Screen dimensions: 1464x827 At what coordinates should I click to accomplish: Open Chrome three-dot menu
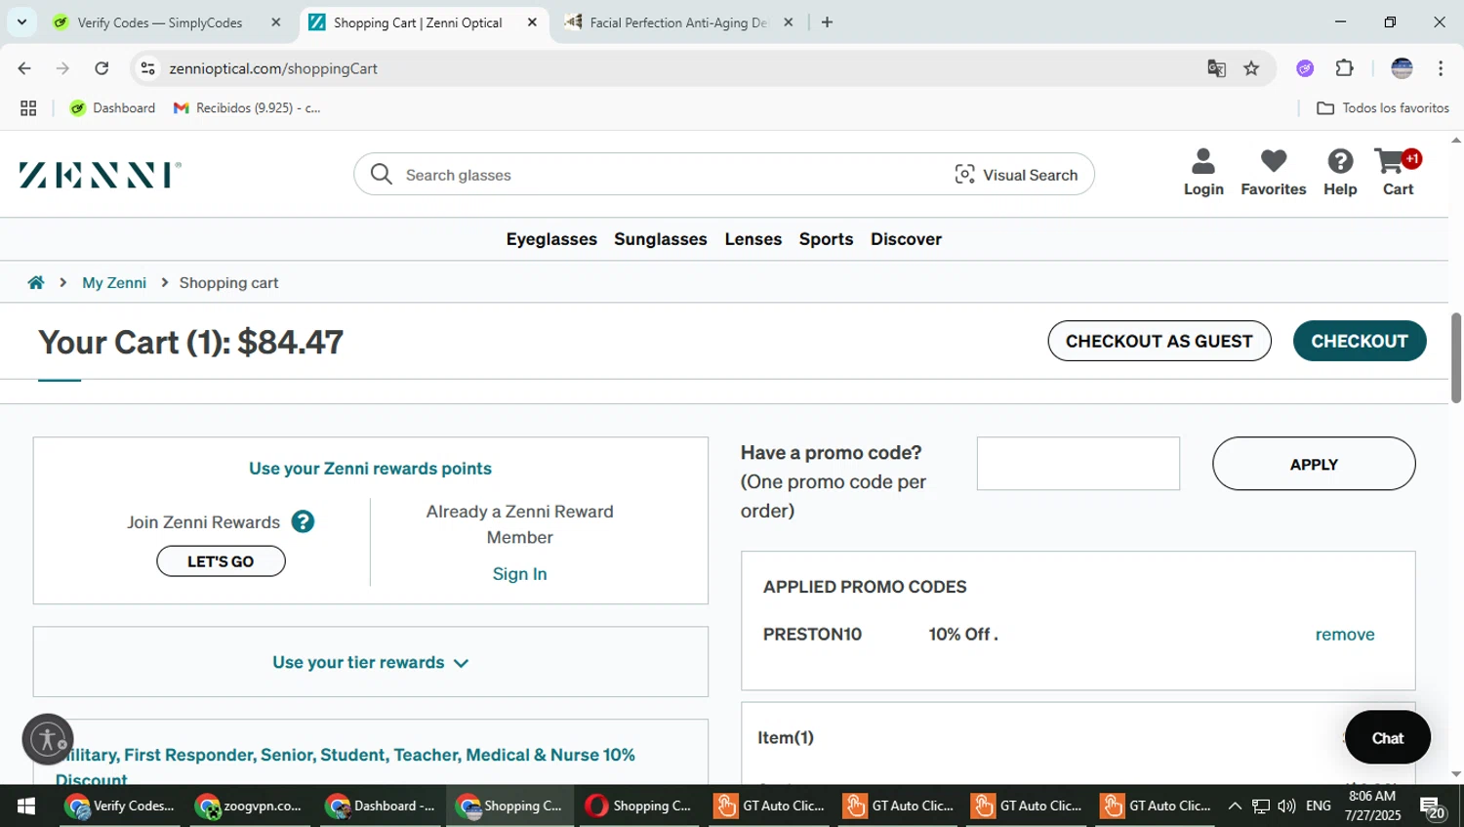[x=1441, y=68]
